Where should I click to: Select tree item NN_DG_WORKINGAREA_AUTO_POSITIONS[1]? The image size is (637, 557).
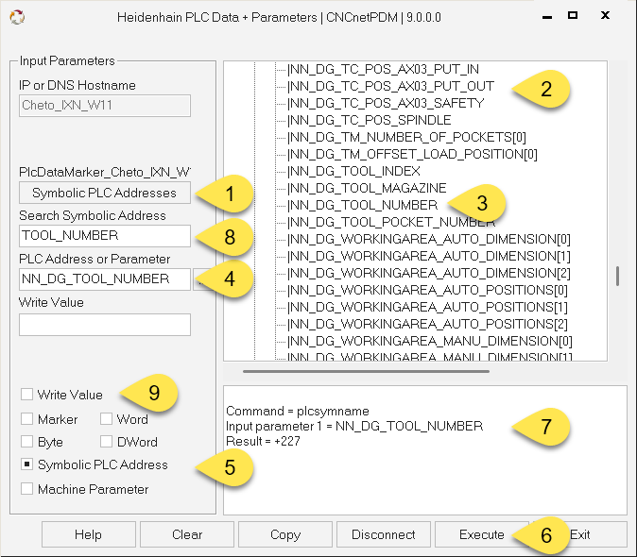427,308
